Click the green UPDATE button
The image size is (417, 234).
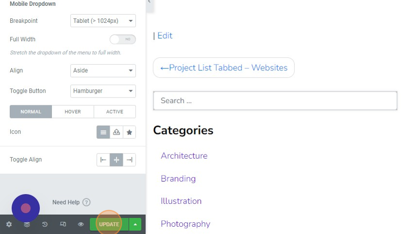[109, 224]
